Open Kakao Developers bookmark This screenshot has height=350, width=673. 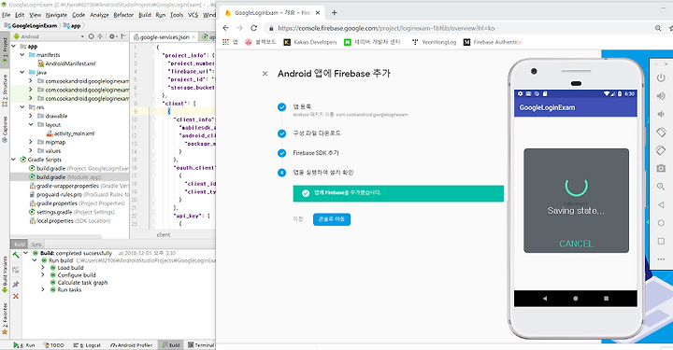pos(310,42)
